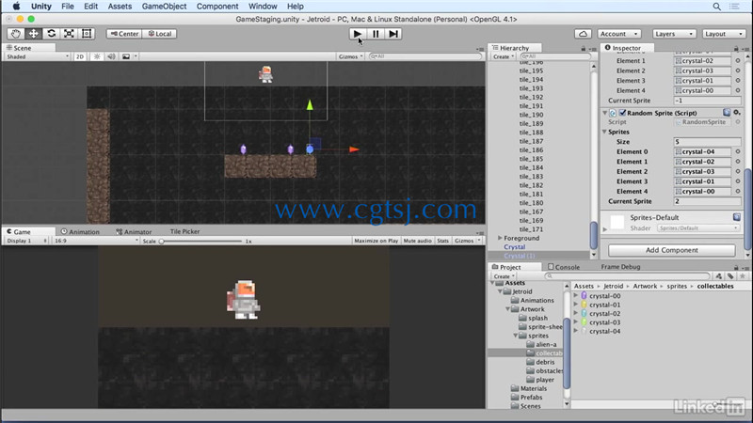753x423 pixels.
Task: Click the Hierarchy vertical scrollbar
Action: pos(594,235)
